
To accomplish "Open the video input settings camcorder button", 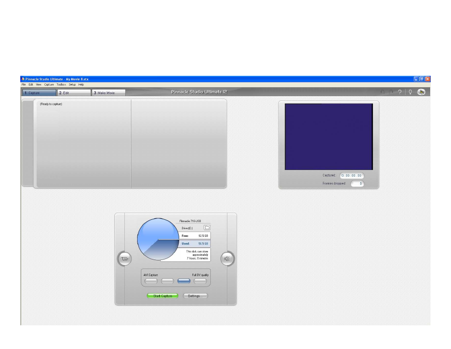I will coord(124,259).
